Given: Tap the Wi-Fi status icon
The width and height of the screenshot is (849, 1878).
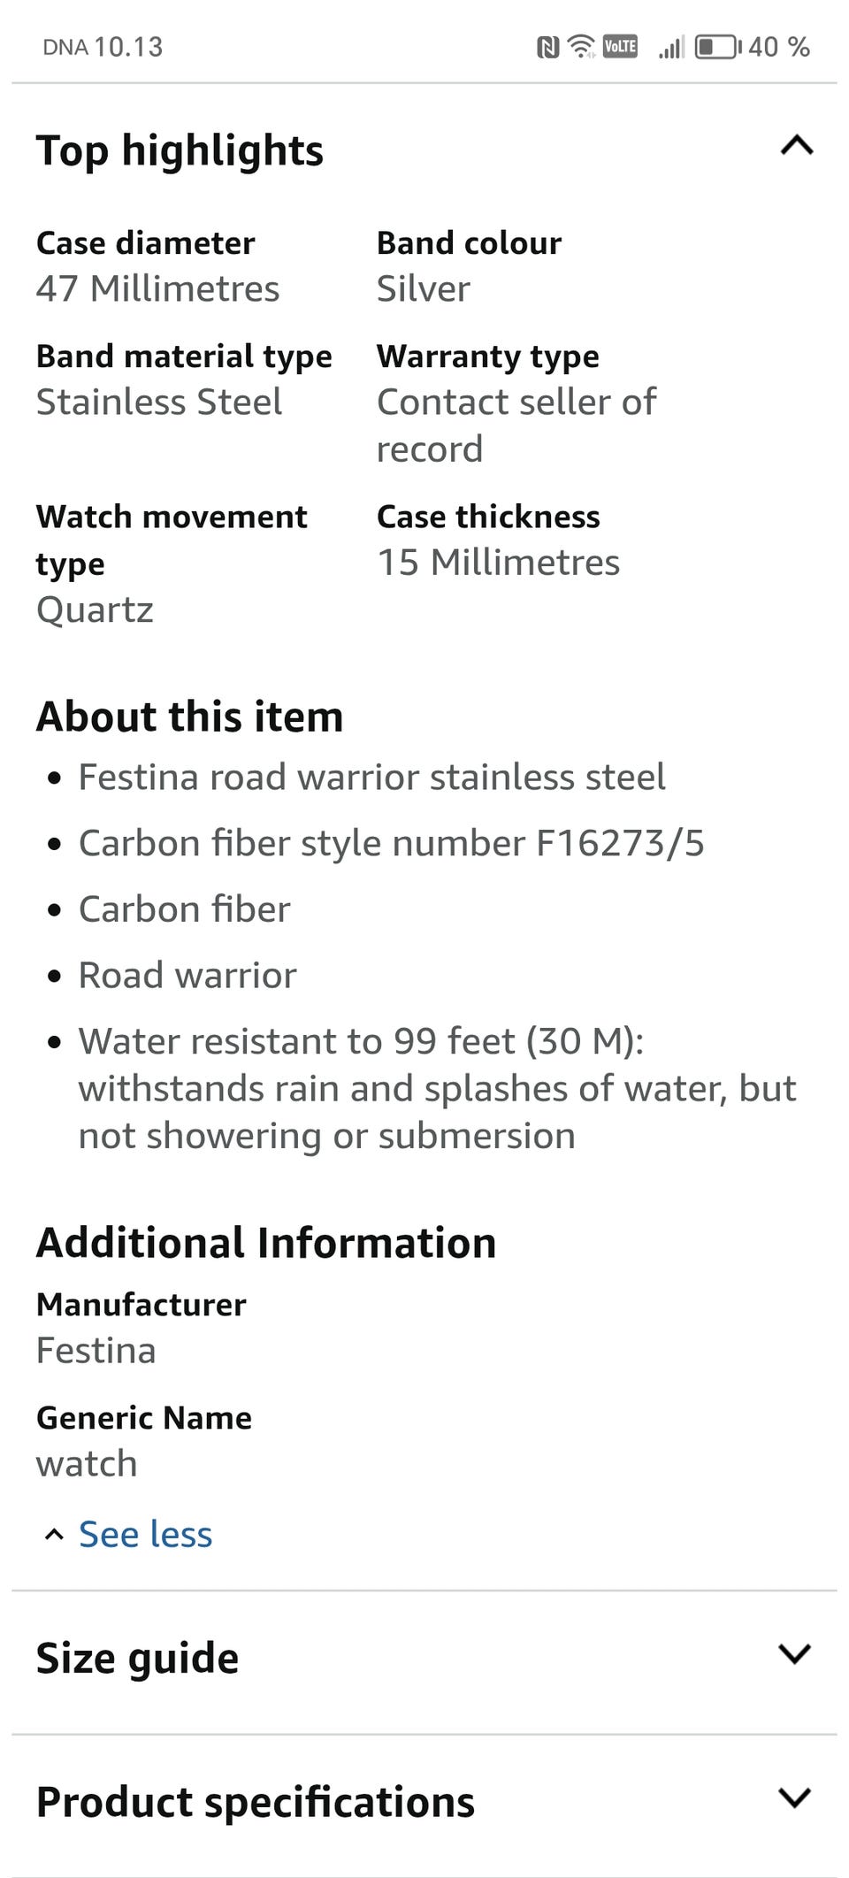Looking at the screenshot, I should coord(581,46).
